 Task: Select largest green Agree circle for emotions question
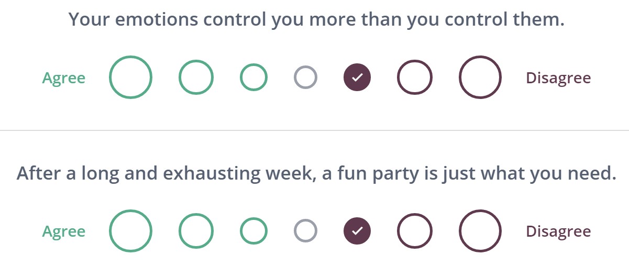[131, 77]
